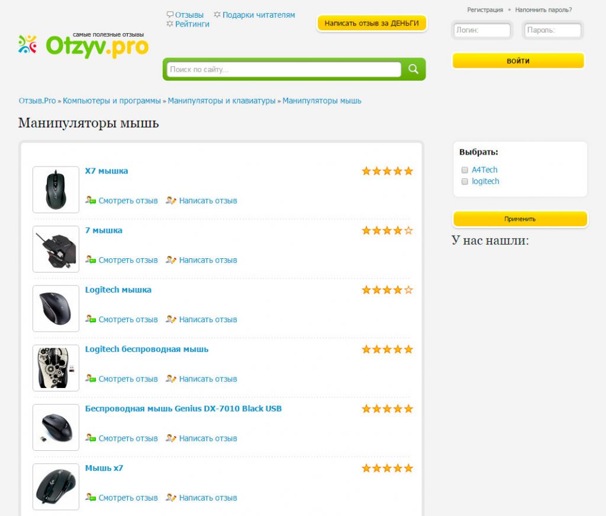This screenshot has height=516, width=606.
Task: Open the Подарки читателям menu item
Action: tap(259, 15)
